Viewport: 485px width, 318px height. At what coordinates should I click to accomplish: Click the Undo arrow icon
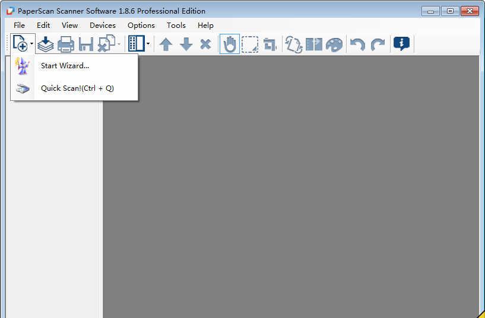(x=357, y=44)
